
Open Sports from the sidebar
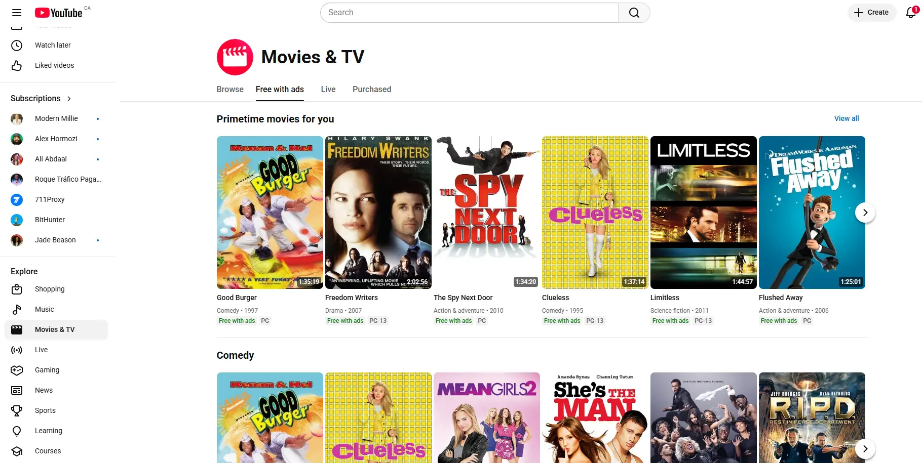point(45,410)
